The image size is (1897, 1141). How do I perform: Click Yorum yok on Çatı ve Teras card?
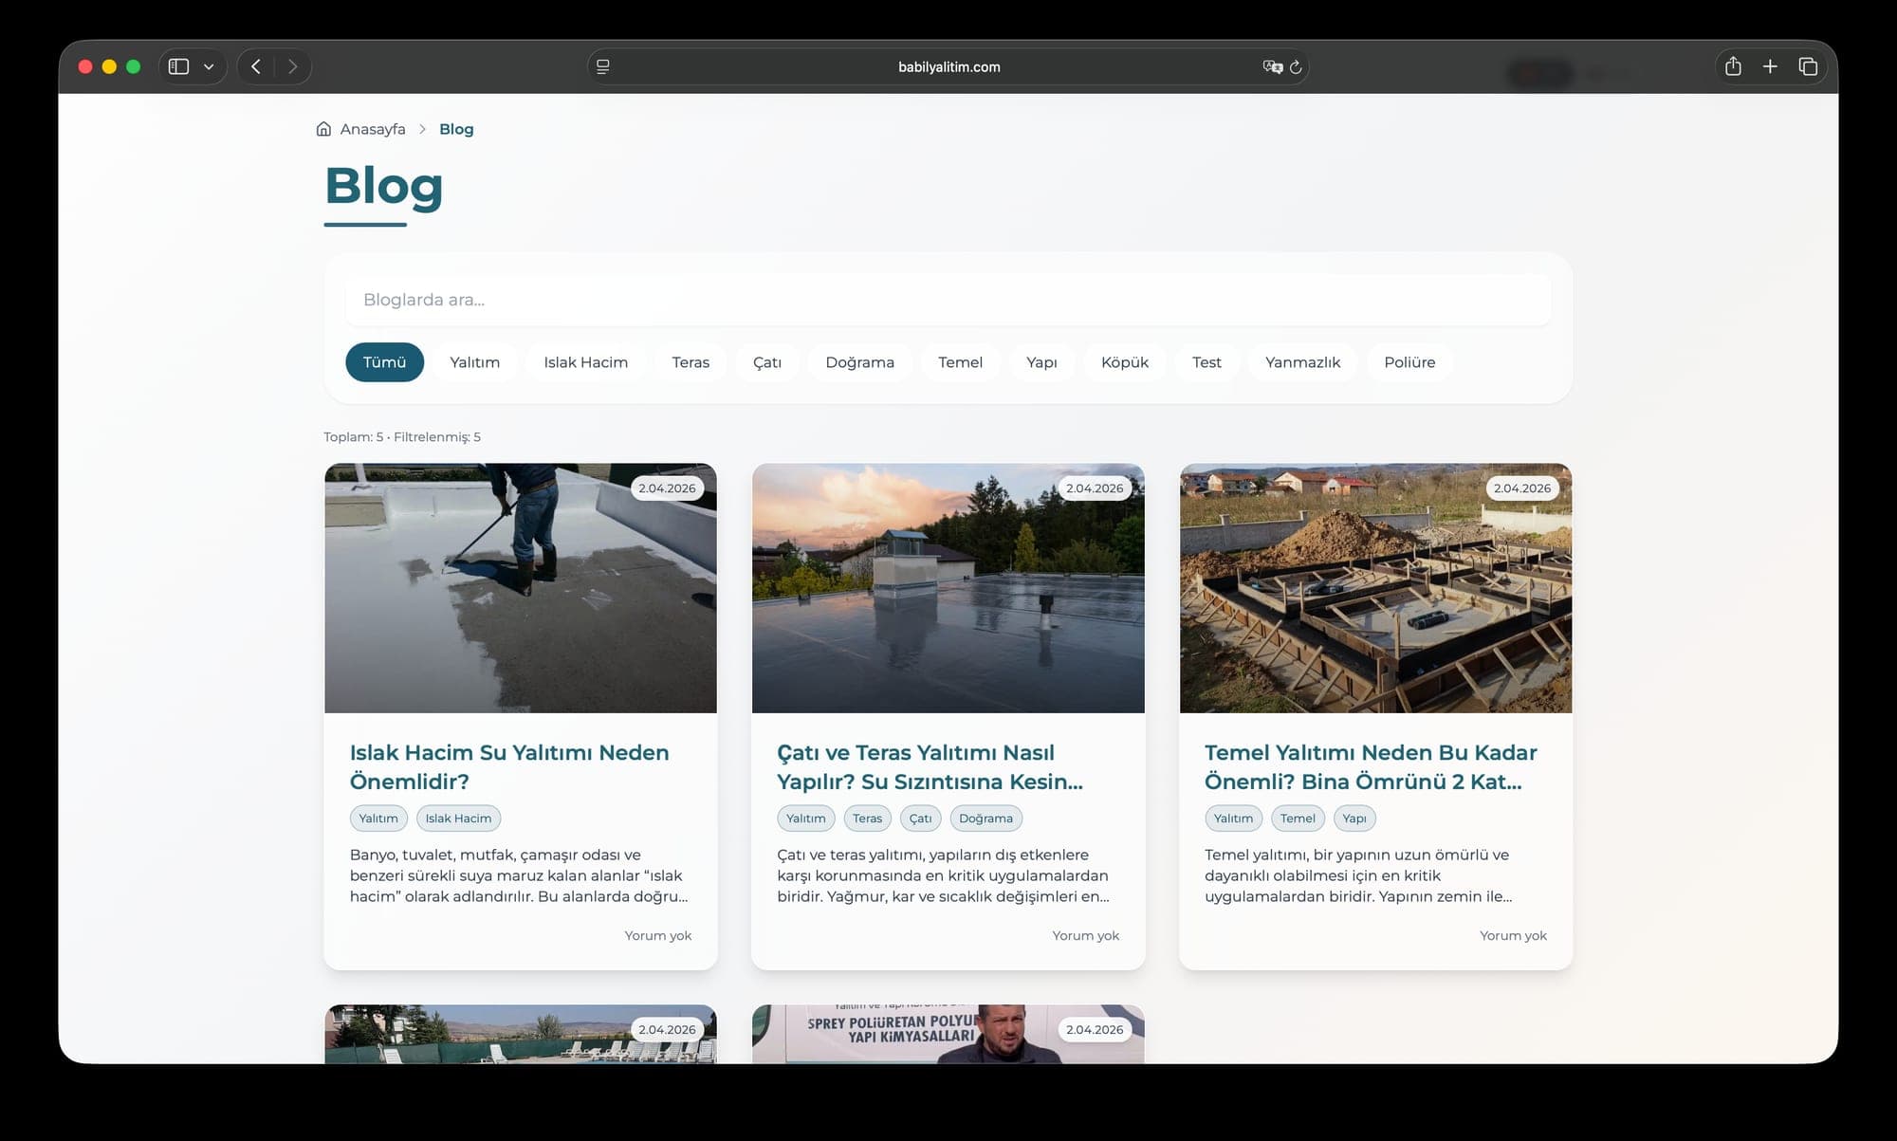1086,935
